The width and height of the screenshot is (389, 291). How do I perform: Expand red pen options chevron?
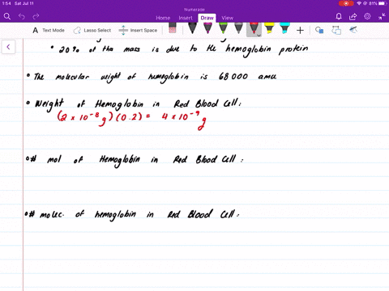point(259,36)
